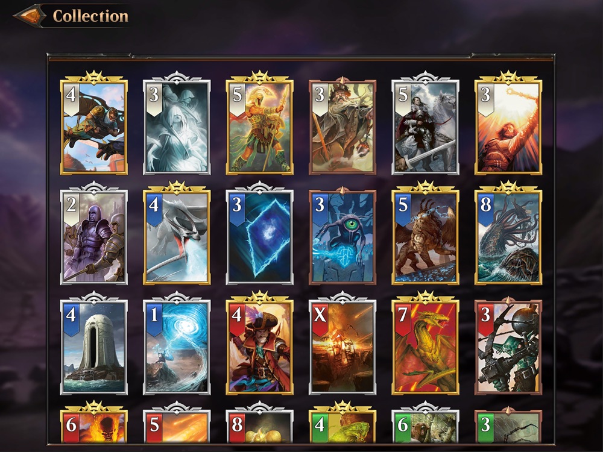Pick the red 7-cost golden dragon card
Viewport: 603px width, 452px height.
(425, 344)
